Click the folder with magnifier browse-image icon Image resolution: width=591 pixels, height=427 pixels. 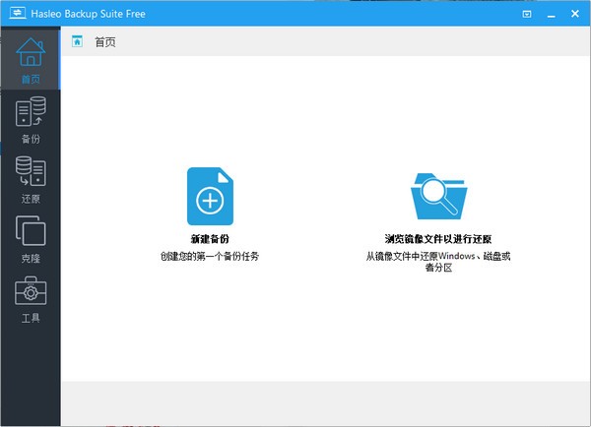(x=438, y=197)
